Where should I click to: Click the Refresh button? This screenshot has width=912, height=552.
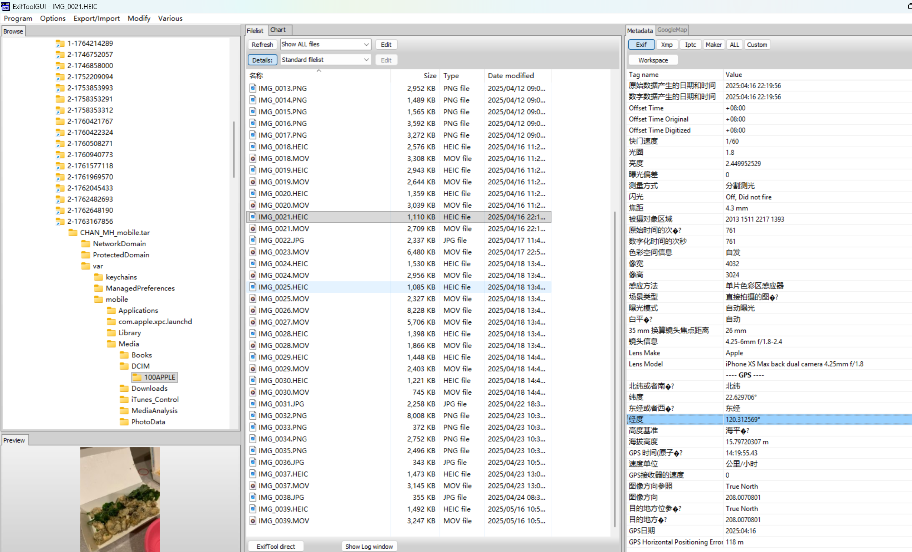pyautogui.click(x=262, y=45)
